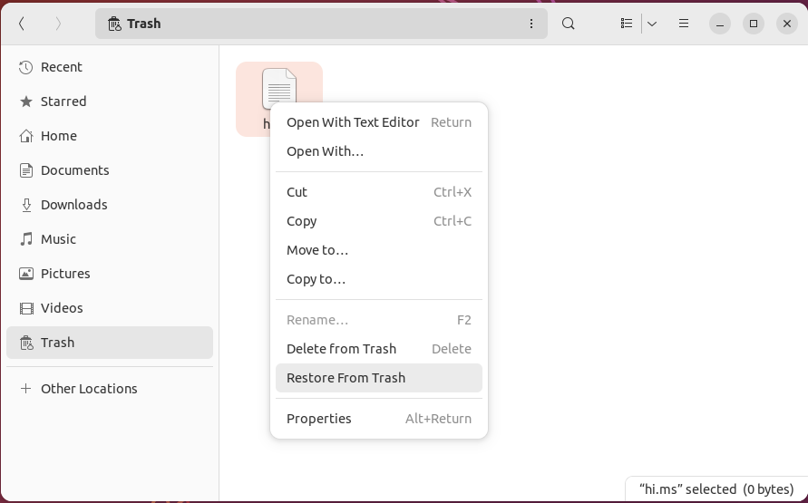Click the Trash bin icon in sidebar

pyautogui.click(x=25, y=343)
